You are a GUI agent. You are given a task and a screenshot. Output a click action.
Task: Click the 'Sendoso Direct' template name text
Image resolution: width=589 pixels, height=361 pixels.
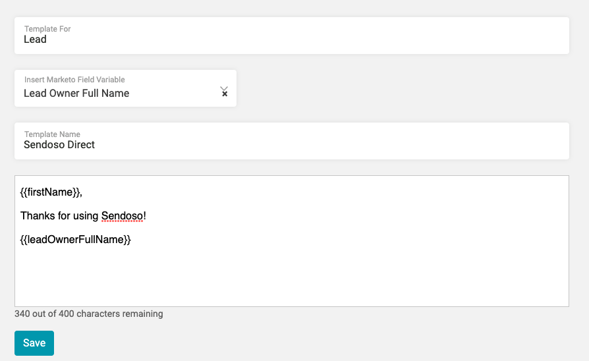[x=59, y=145]
